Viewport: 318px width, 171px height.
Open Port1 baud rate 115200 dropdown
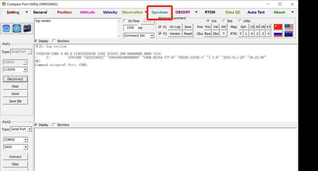tap(25, 70)
